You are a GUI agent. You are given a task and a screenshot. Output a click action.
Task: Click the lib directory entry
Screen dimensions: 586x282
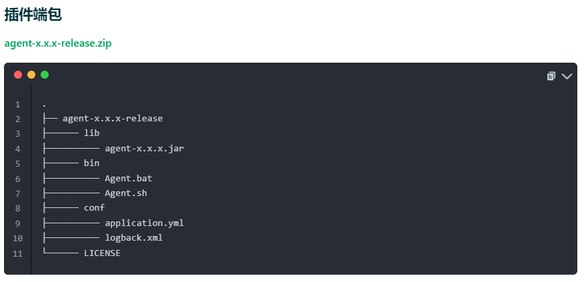91,133
